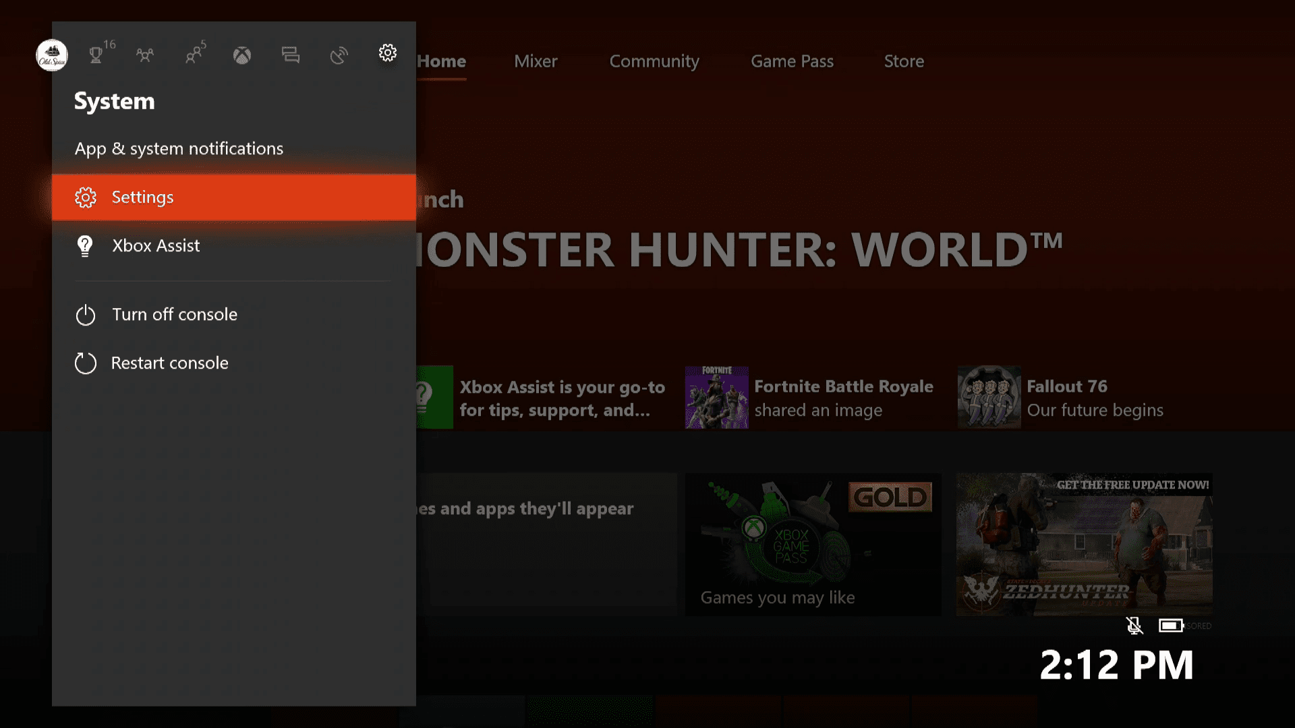Image resolution: width=1295 pixels, height=728 pixels.
Task: Expand the Store tab
Action: point(902,61)
